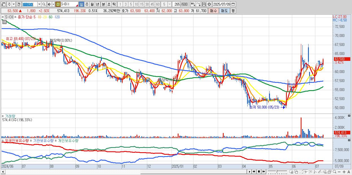The image size is (352, 175).
Task: Open chart settings gear icon
Action: 209,4
